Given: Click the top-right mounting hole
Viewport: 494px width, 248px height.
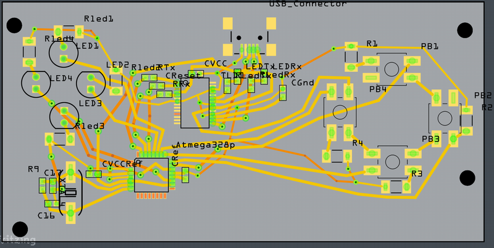Looking at the screenshot, I should (464, 30).
